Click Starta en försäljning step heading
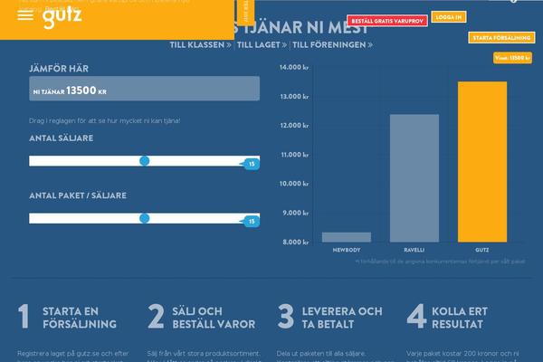This screenshot has width=543, height=362. [80, 318]
